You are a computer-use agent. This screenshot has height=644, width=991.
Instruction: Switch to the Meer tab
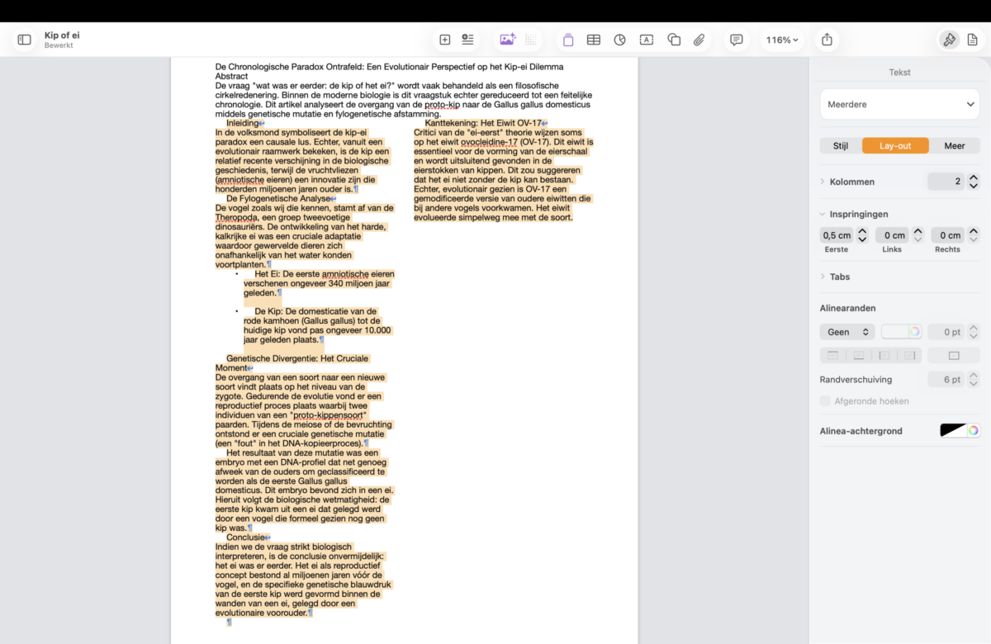click(x=954, y=146)
